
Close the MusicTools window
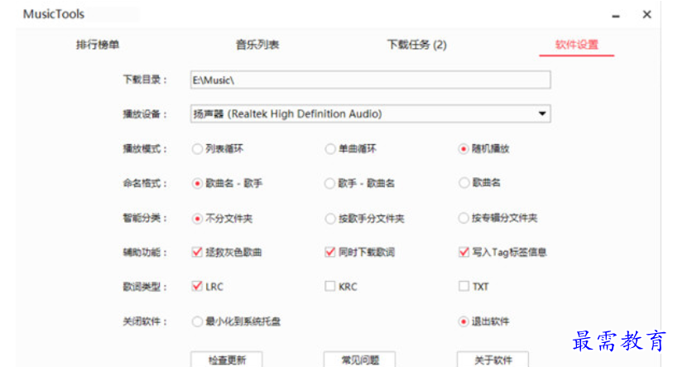click(647, 15)
